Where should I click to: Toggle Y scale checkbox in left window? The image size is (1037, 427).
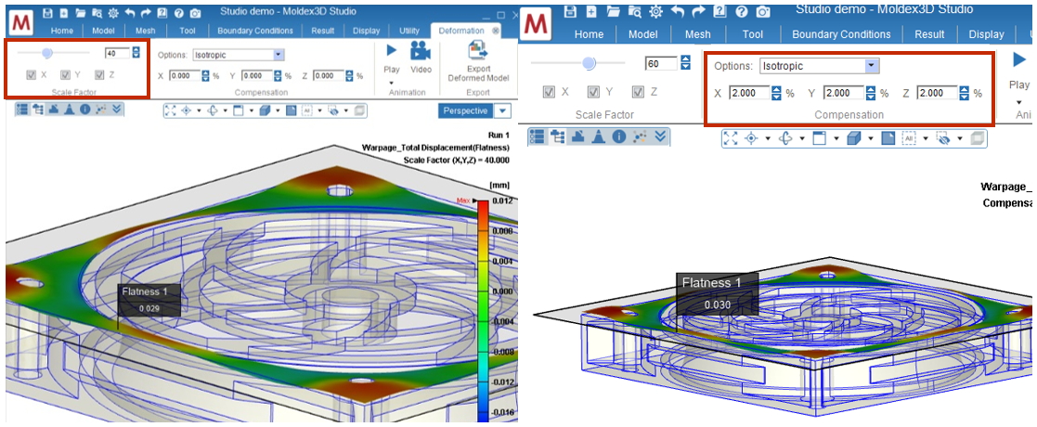tap(66, 75)
